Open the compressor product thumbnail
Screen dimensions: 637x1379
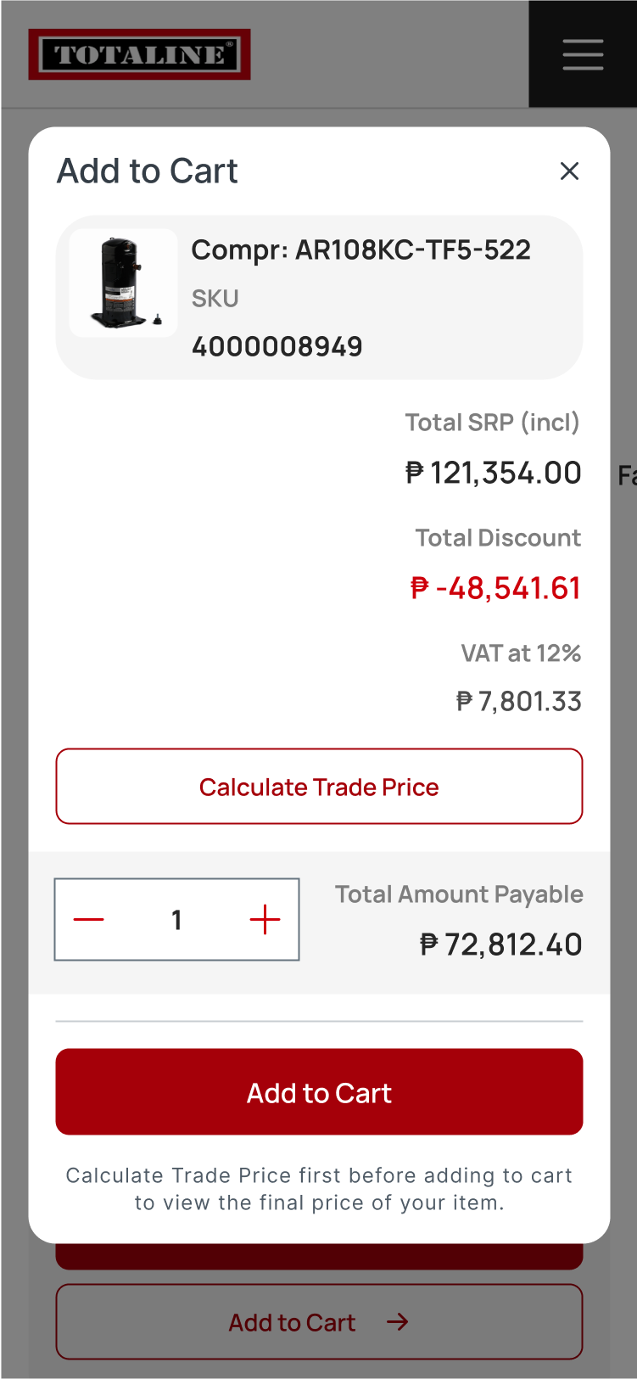124,283
